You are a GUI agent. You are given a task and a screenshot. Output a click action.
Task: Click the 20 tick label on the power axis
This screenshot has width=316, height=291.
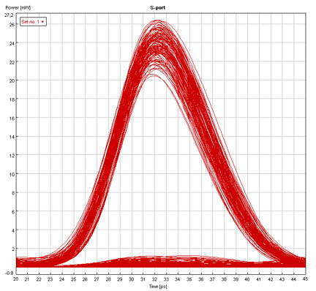tap(12, 80)
